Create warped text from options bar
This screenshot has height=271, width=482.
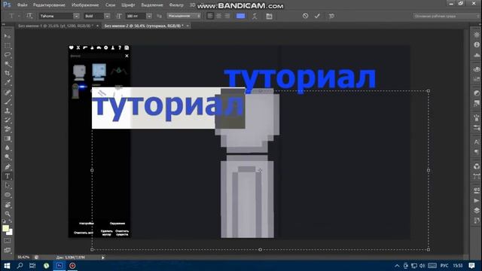click(x=255, y=16)
